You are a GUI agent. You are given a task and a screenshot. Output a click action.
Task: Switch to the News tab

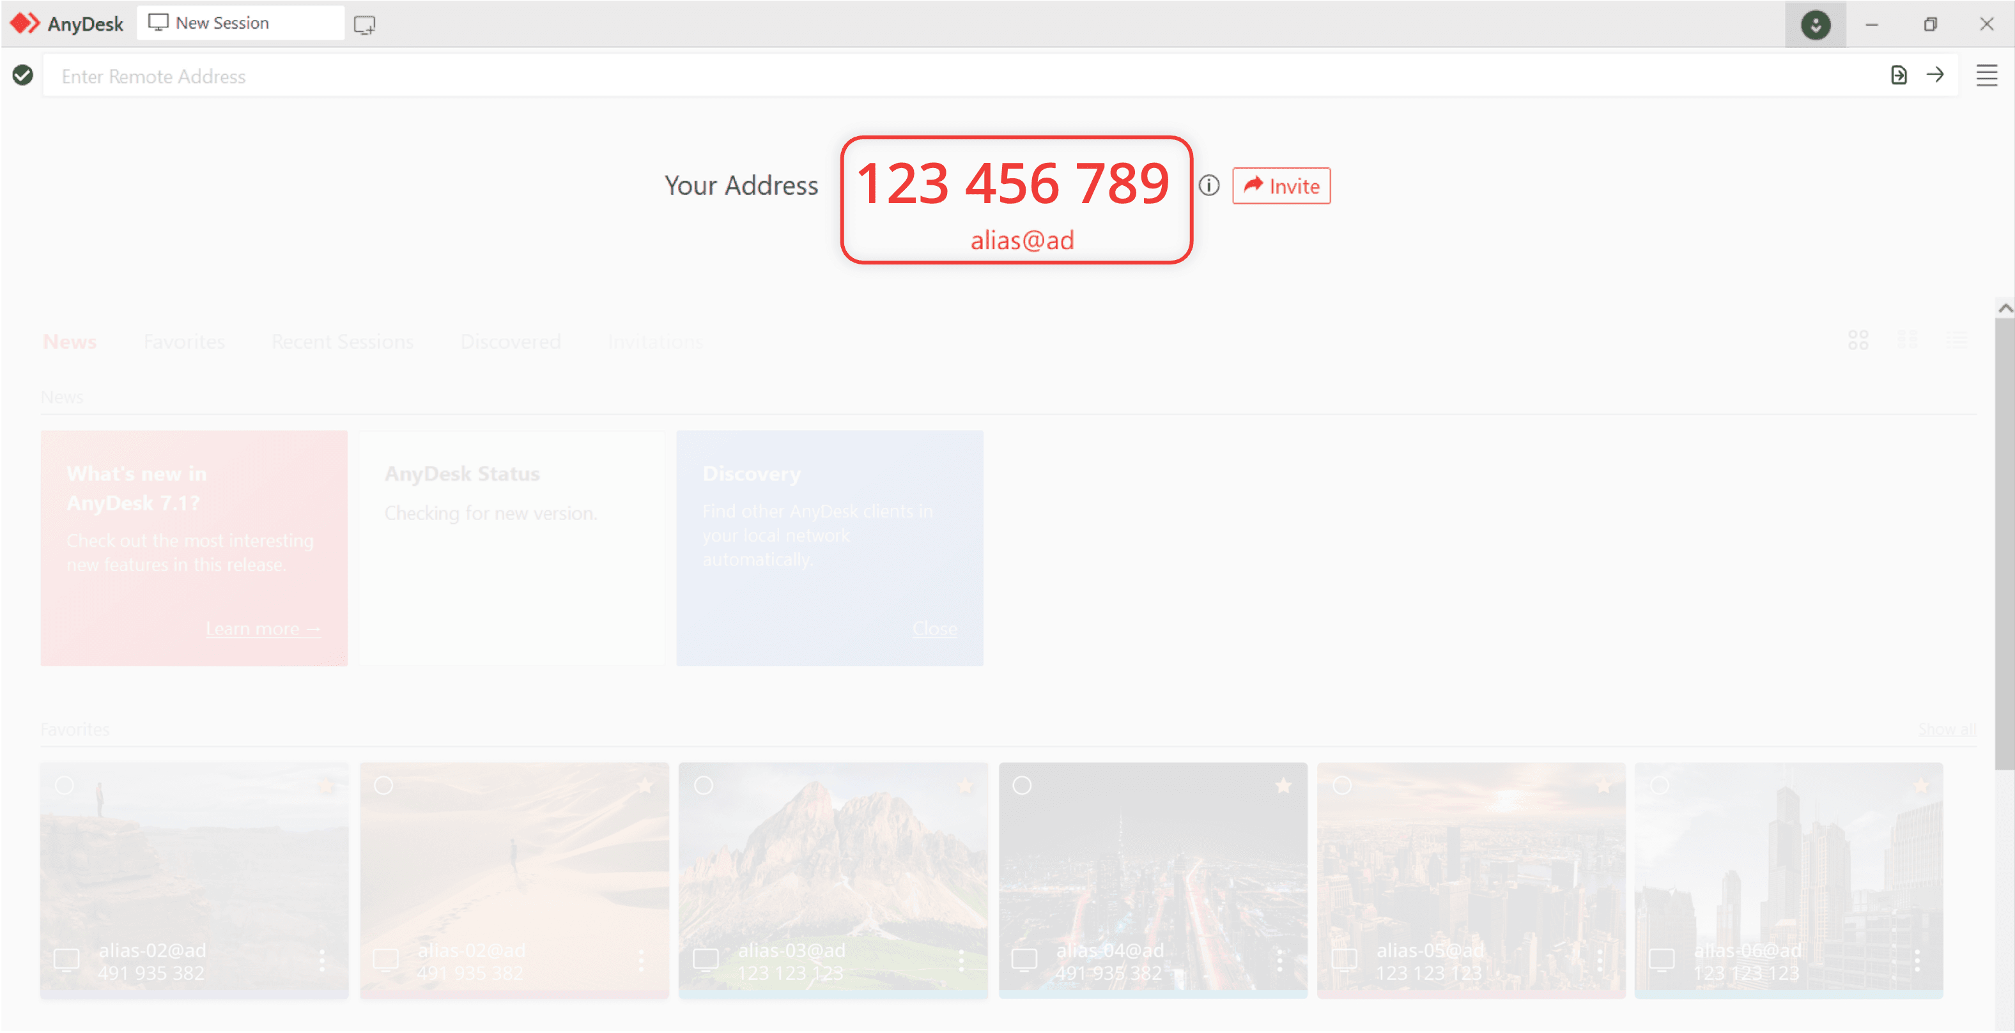pyautogui.click(x=70, y=342)
